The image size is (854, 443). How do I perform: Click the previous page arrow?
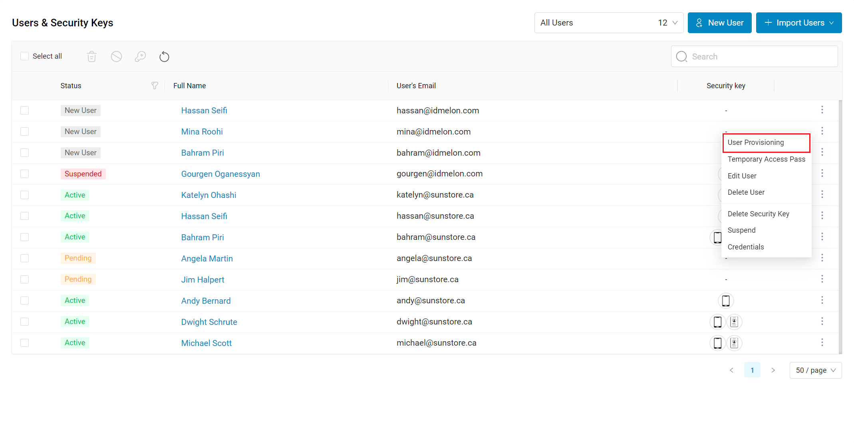point(731,370)
